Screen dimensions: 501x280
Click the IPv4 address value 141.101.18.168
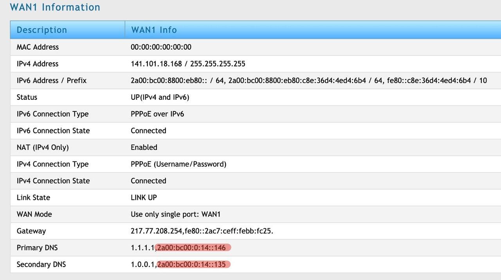(156, 64)
